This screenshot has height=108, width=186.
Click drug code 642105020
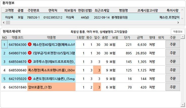18,79
